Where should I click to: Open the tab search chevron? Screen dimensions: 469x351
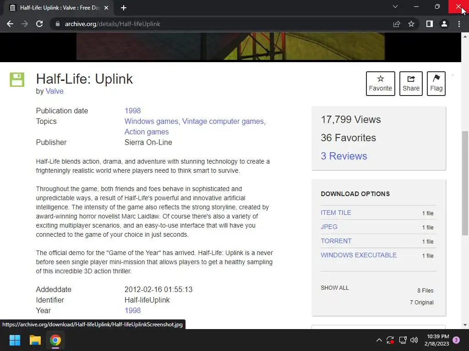pyautogui.click(x=395, y=6)
